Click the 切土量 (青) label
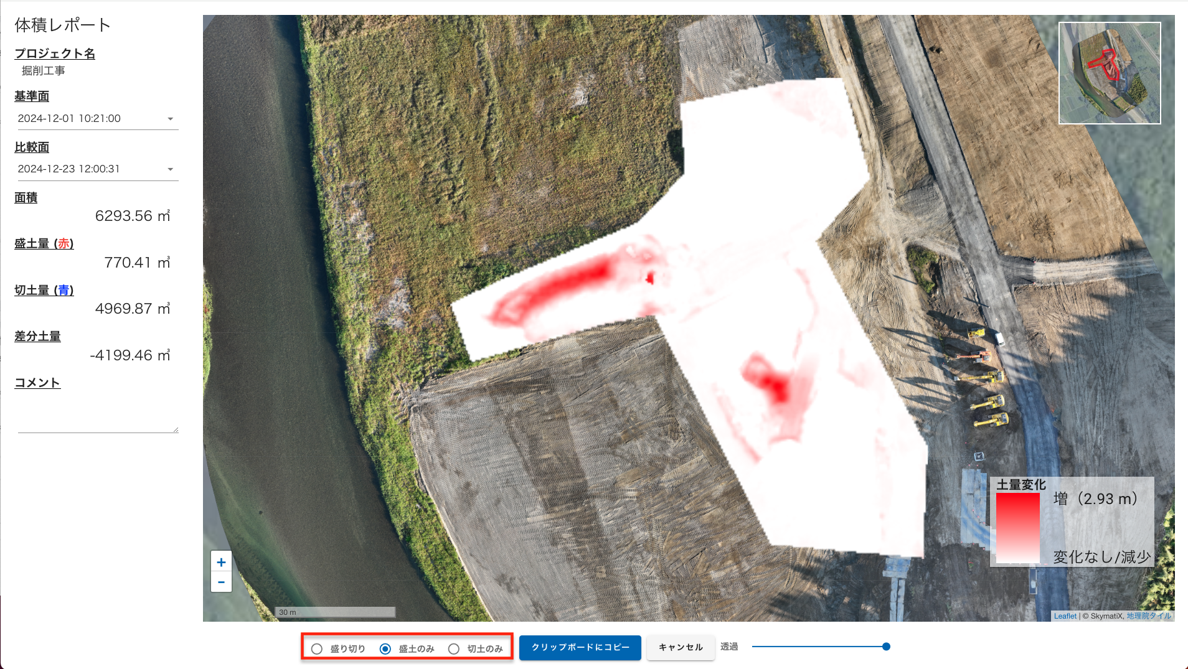This screenshot has width=1188, height=669. point(44,290)
